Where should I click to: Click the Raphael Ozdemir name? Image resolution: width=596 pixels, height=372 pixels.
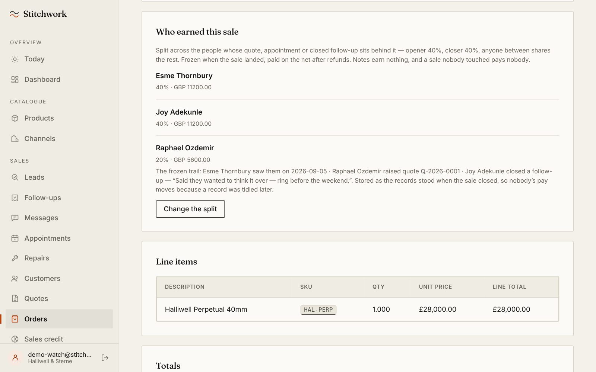click(185, 148)
